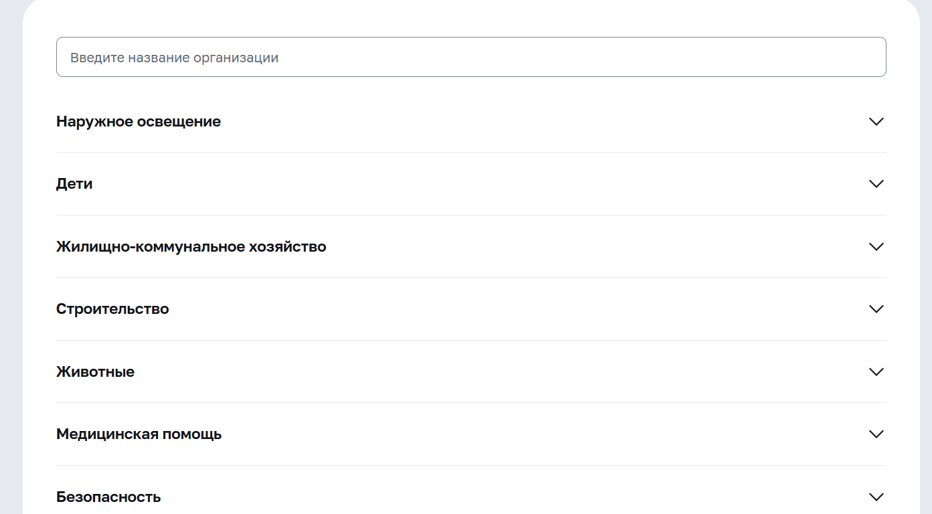Open the Безопасность category heading

tap(108, 497)
